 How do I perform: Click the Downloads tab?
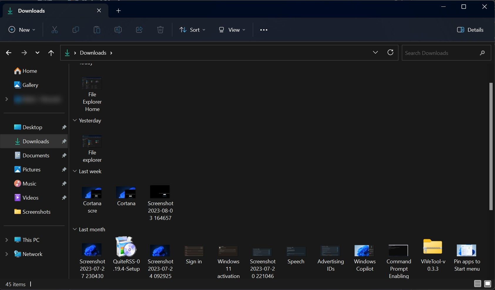(x=31, y=11)
